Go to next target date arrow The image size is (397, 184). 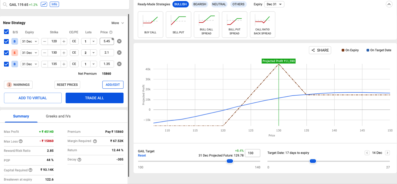(x=387, y=153)
